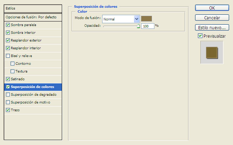Toggle the Resplandor exterior checkbox
This screenshot has height=145, width=233.
[x=8, y=40]
